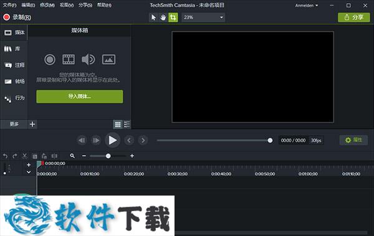Click the video filmstrip icon in media bin
The height and width of the screenshot is (236, 374).
tap(69, 59)
